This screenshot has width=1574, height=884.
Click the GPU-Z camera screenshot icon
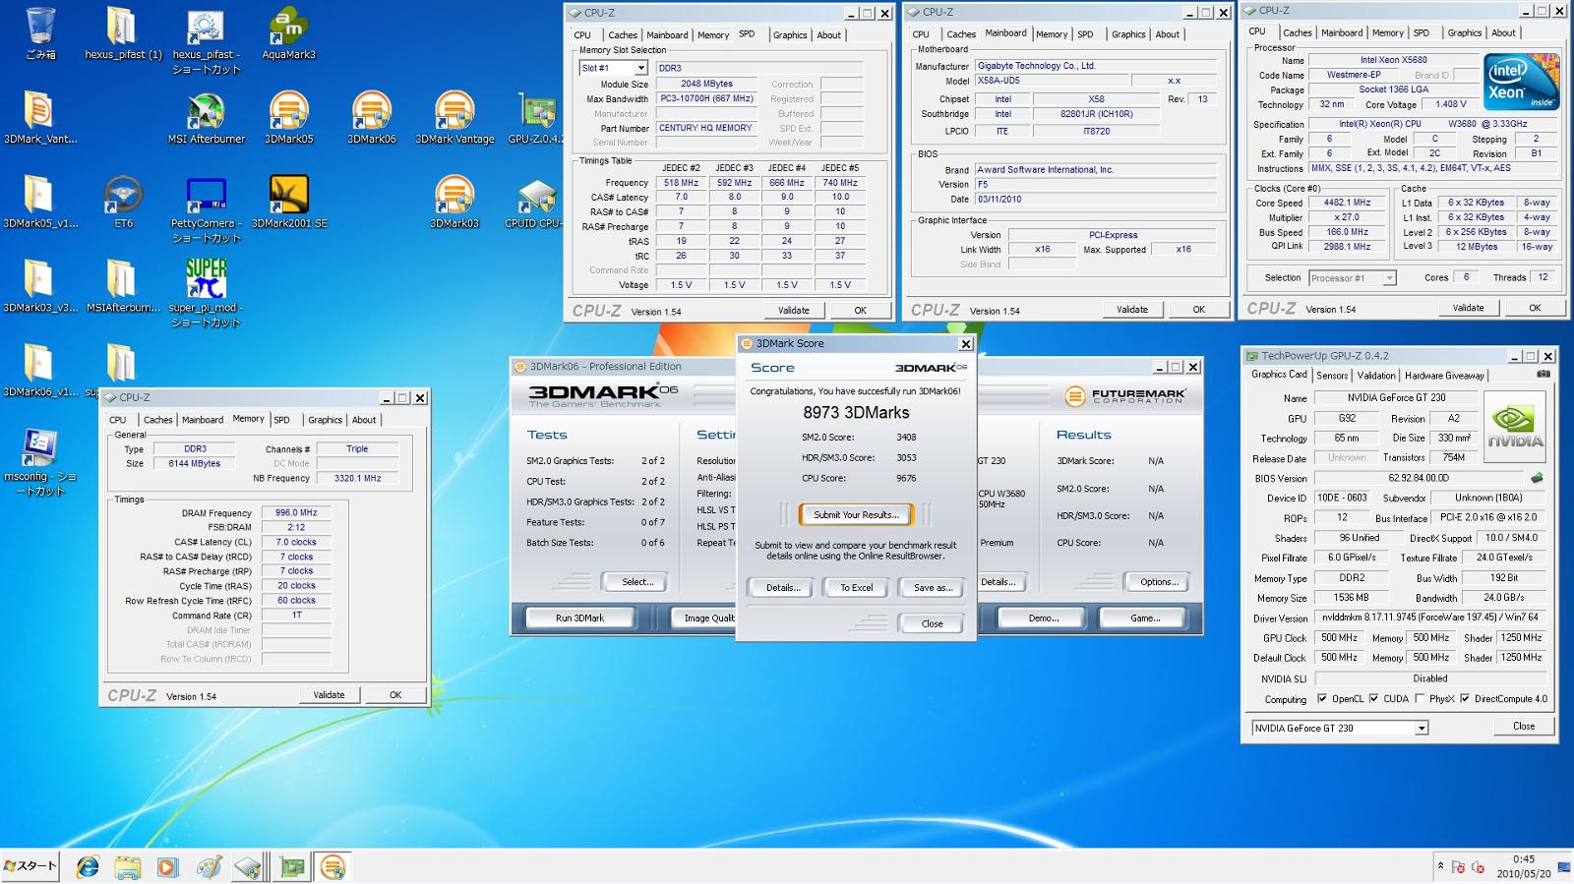[1544, 375]
